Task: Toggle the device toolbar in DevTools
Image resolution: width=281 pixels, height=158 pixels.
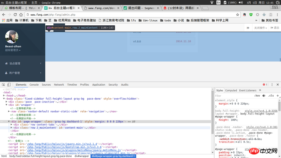Action: pyautogui.click(x=9, y=85)
